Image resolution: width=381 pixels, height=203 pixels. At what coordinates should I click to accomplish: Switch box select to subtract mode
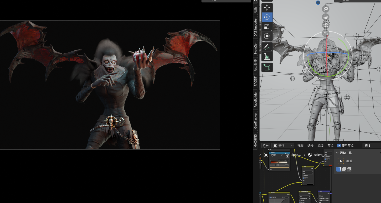click(x=350, y=169)
